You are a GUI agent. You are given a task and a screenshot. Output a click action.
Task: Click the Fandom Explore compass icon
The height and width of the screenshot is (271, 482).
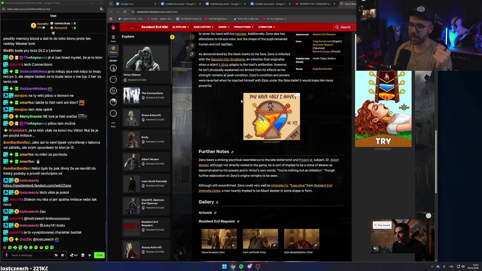coord(113,49)
